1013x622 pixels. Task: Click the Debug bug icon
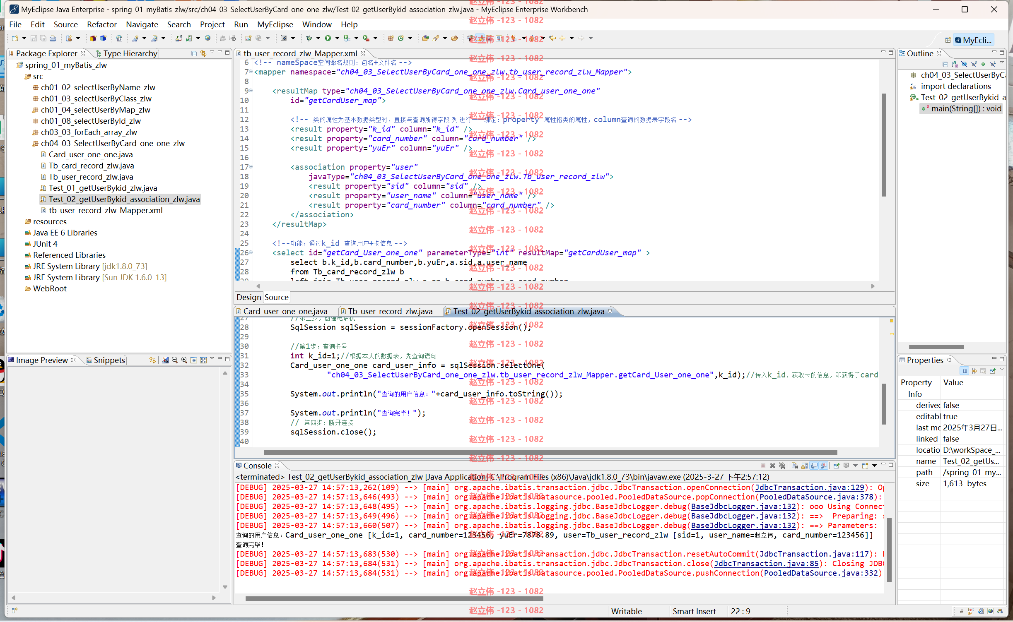click(309, 38)
